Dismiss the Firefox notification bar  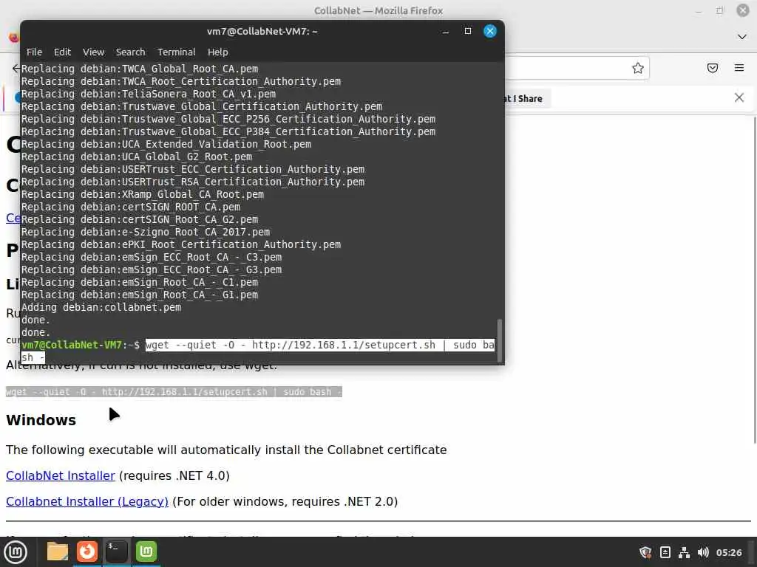coord(739,98)
